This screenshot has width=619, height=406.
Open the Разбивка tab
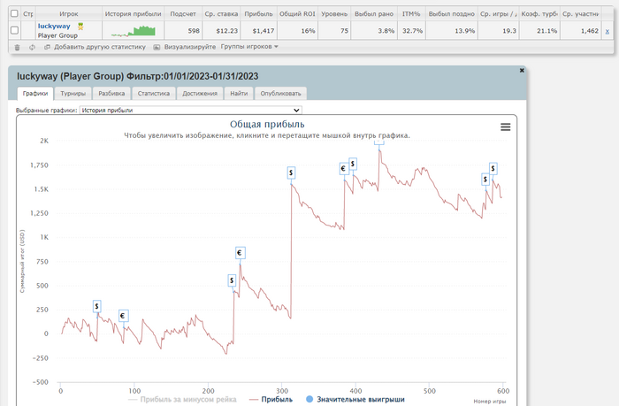pos(111,94)
